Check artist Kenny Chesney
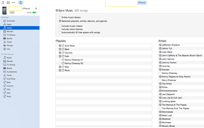 (160, 73)
